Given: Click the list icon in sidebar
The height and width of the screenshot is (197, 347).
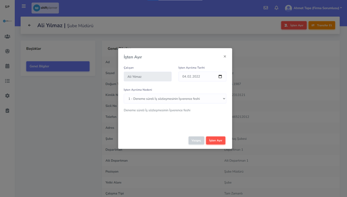Looking at the screenshot, I should point(7,81).
